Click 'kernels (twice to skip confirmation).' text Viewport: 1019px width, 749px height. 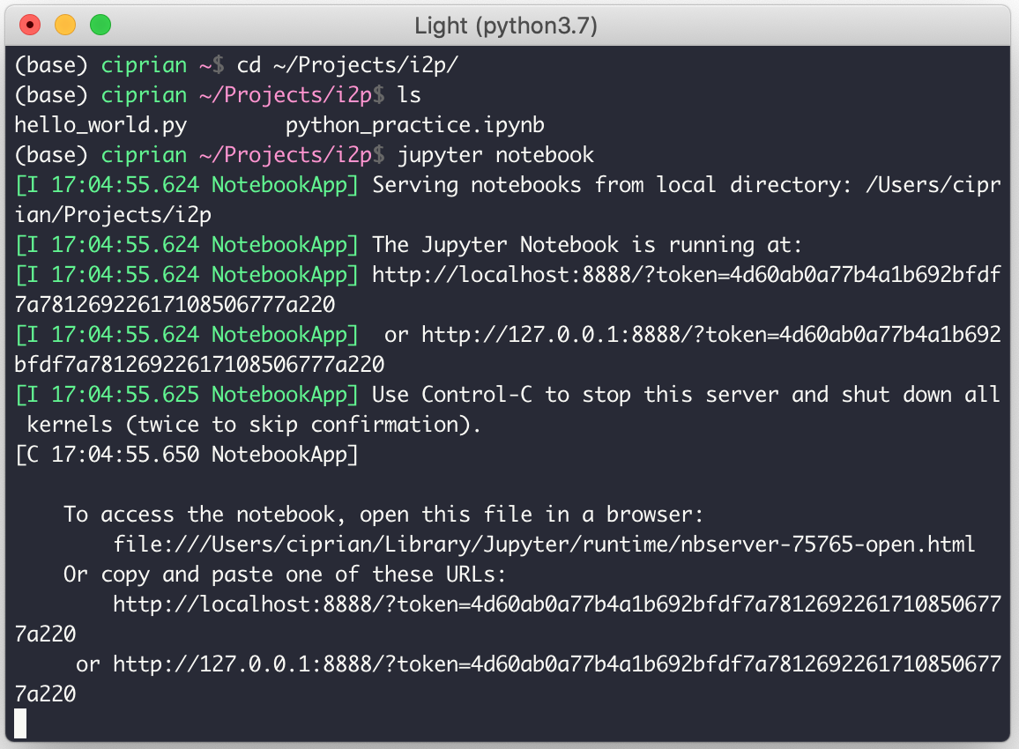(254, 425)
